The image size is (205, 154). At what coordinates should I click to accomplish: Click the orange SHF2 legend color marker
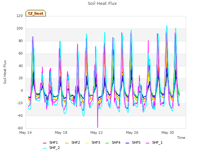67,143
